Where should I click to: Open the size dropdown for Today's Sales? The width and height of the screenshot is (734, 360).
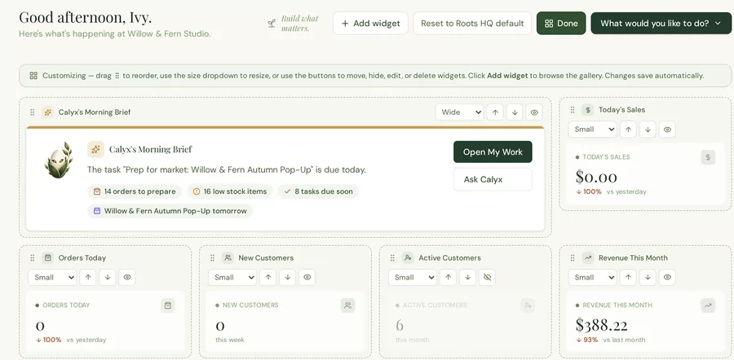(x=593, y=130)
